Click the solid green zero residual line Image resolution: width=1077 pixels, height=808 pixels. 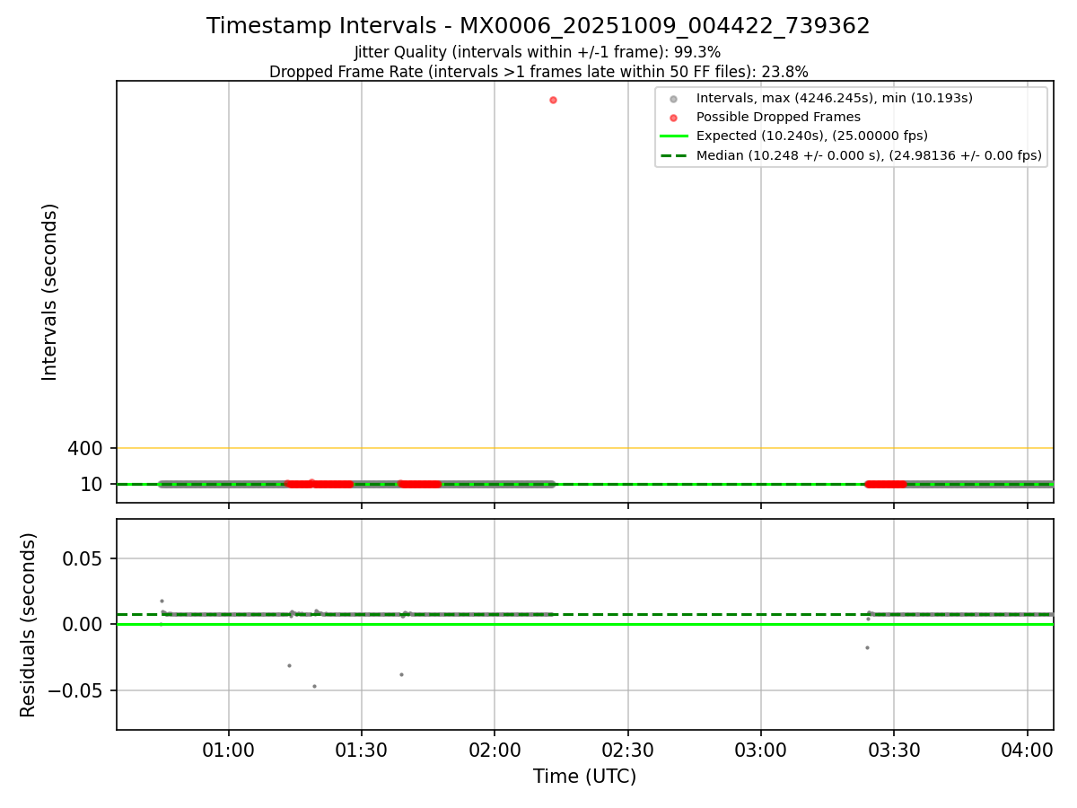(585, 624)
